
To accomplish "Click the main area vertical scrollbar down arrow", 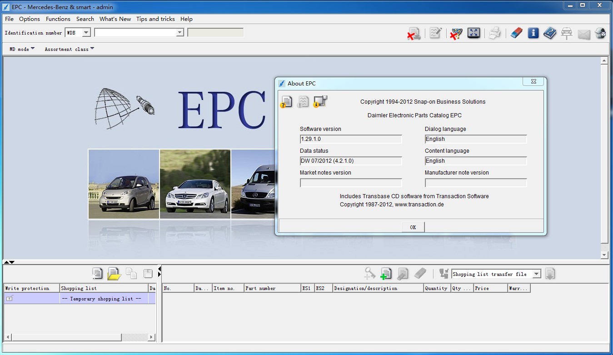I will pyautogui.click(x=604, y=255).
